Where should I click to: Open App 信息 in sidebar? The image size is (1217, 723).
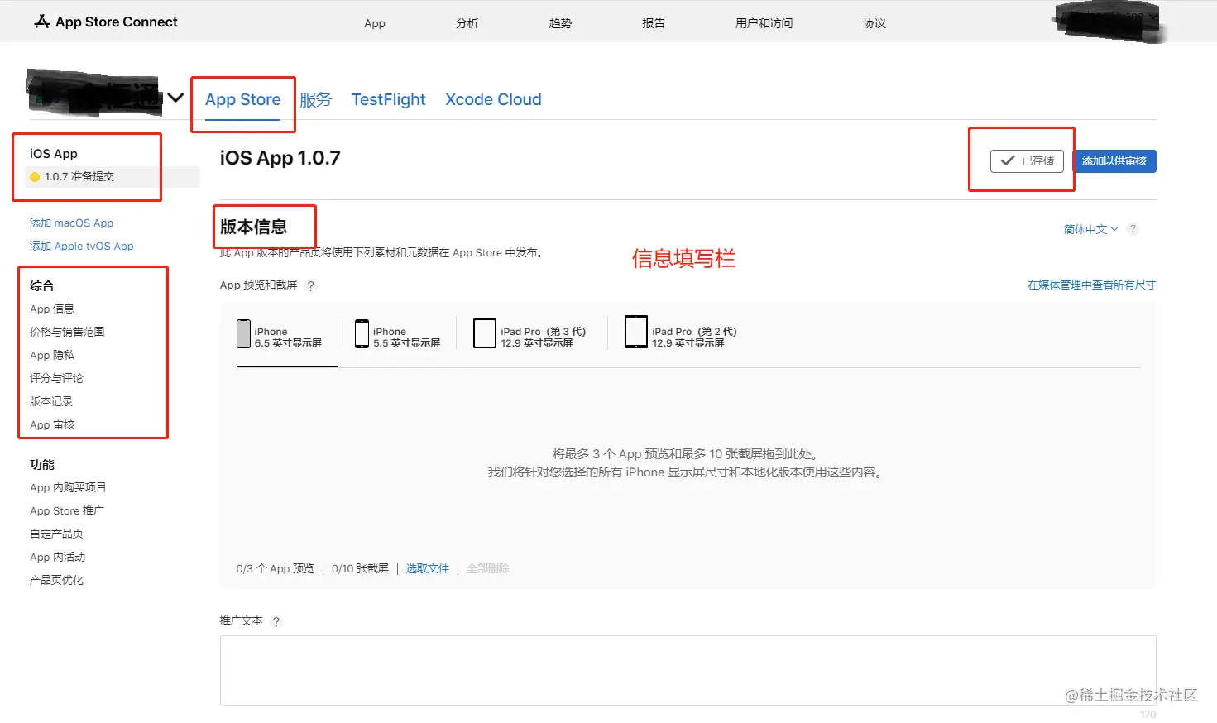[x=52, y=309]
